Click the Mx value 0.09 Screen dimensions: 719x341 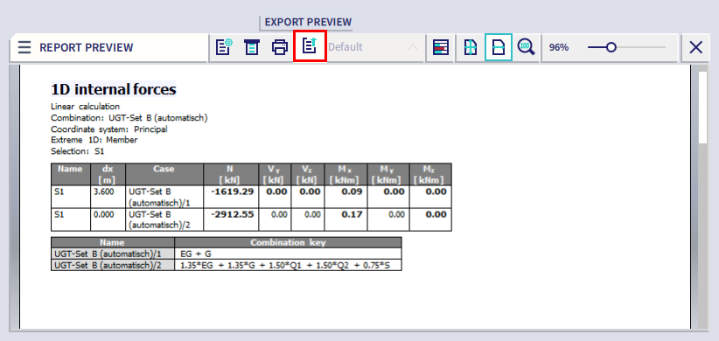tap(353, 191)
